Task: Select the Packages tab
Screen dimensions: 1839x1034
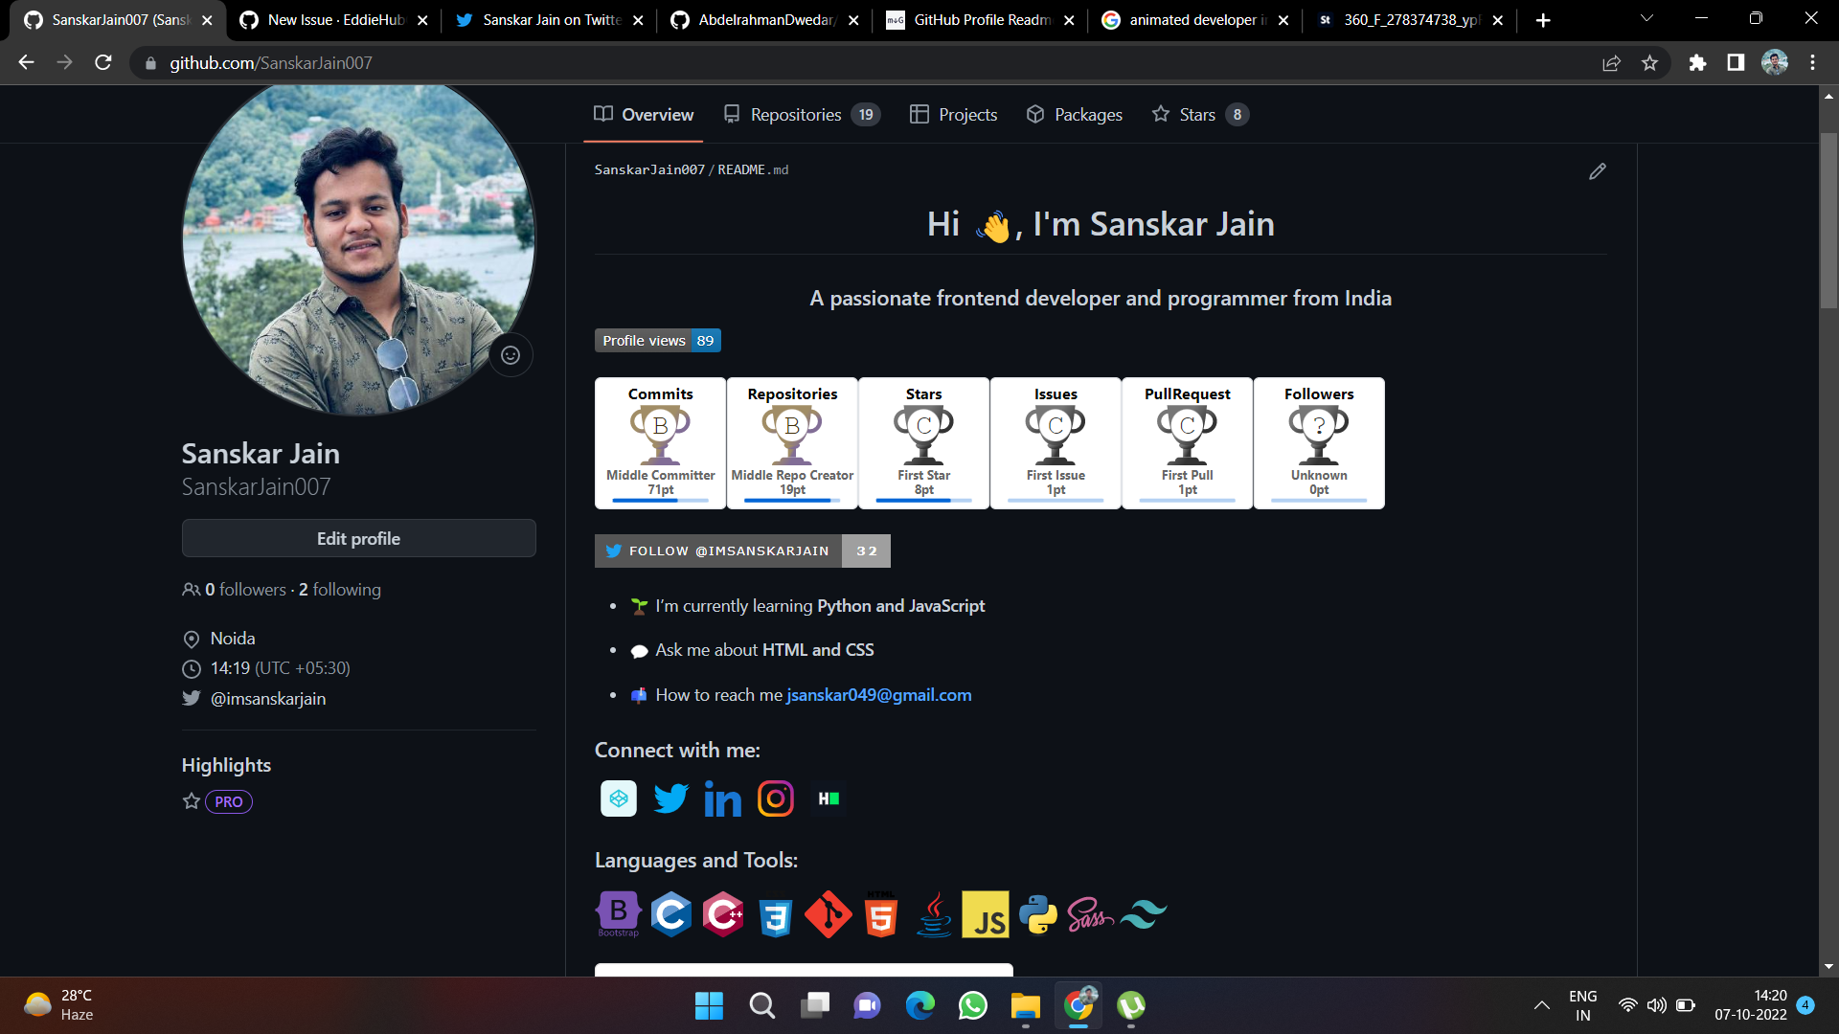Action: click(x=1087, y=114)
